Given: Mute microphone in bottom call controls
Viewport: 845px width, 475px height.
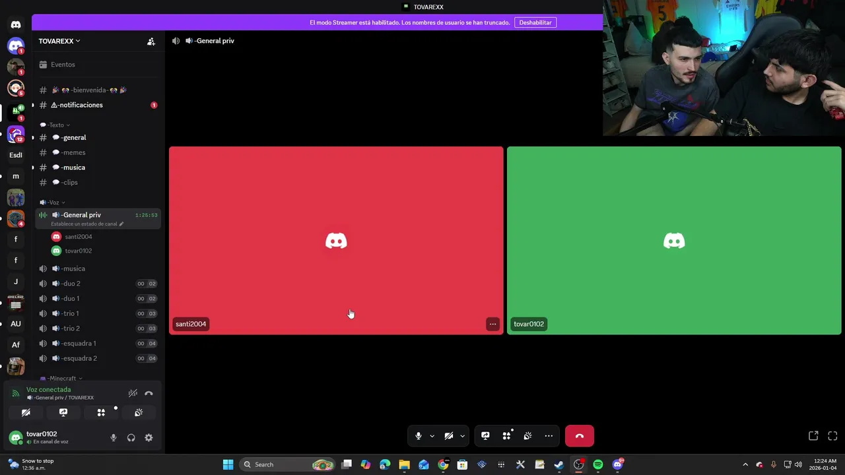Looking at the screenshot, I should pyautogui.click(x=418, y=436).
